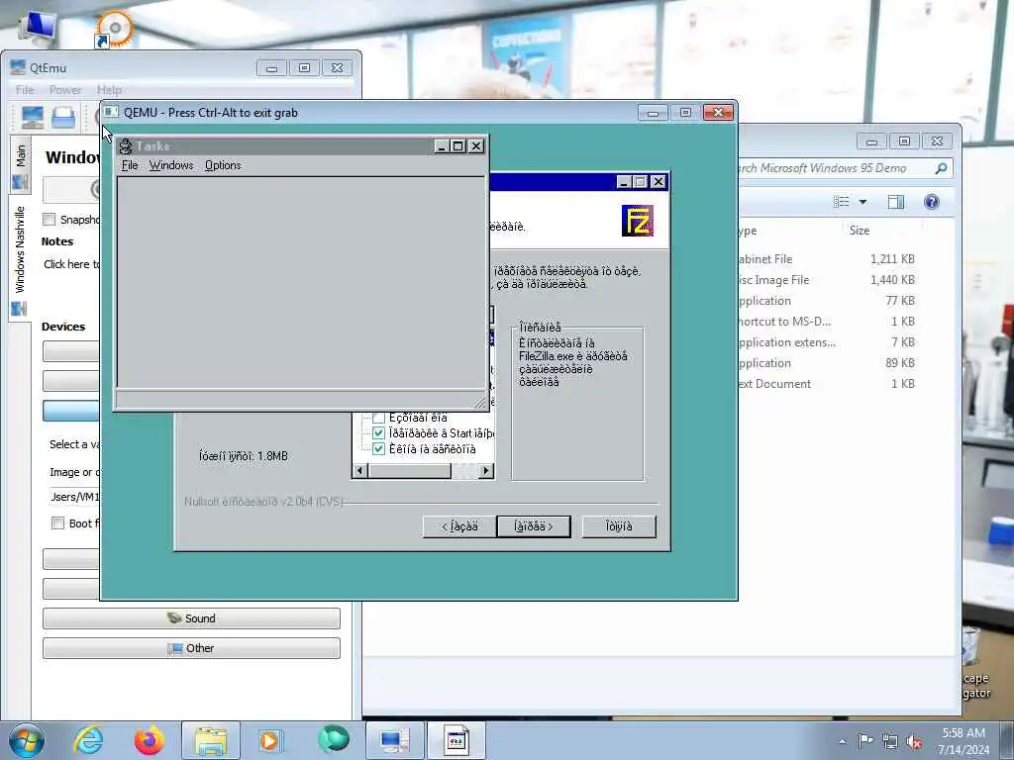Image resolution: width=1014 pixels, height=760 pixels.
Task: Select the Text Document row
Action: [x=828, y=384]
